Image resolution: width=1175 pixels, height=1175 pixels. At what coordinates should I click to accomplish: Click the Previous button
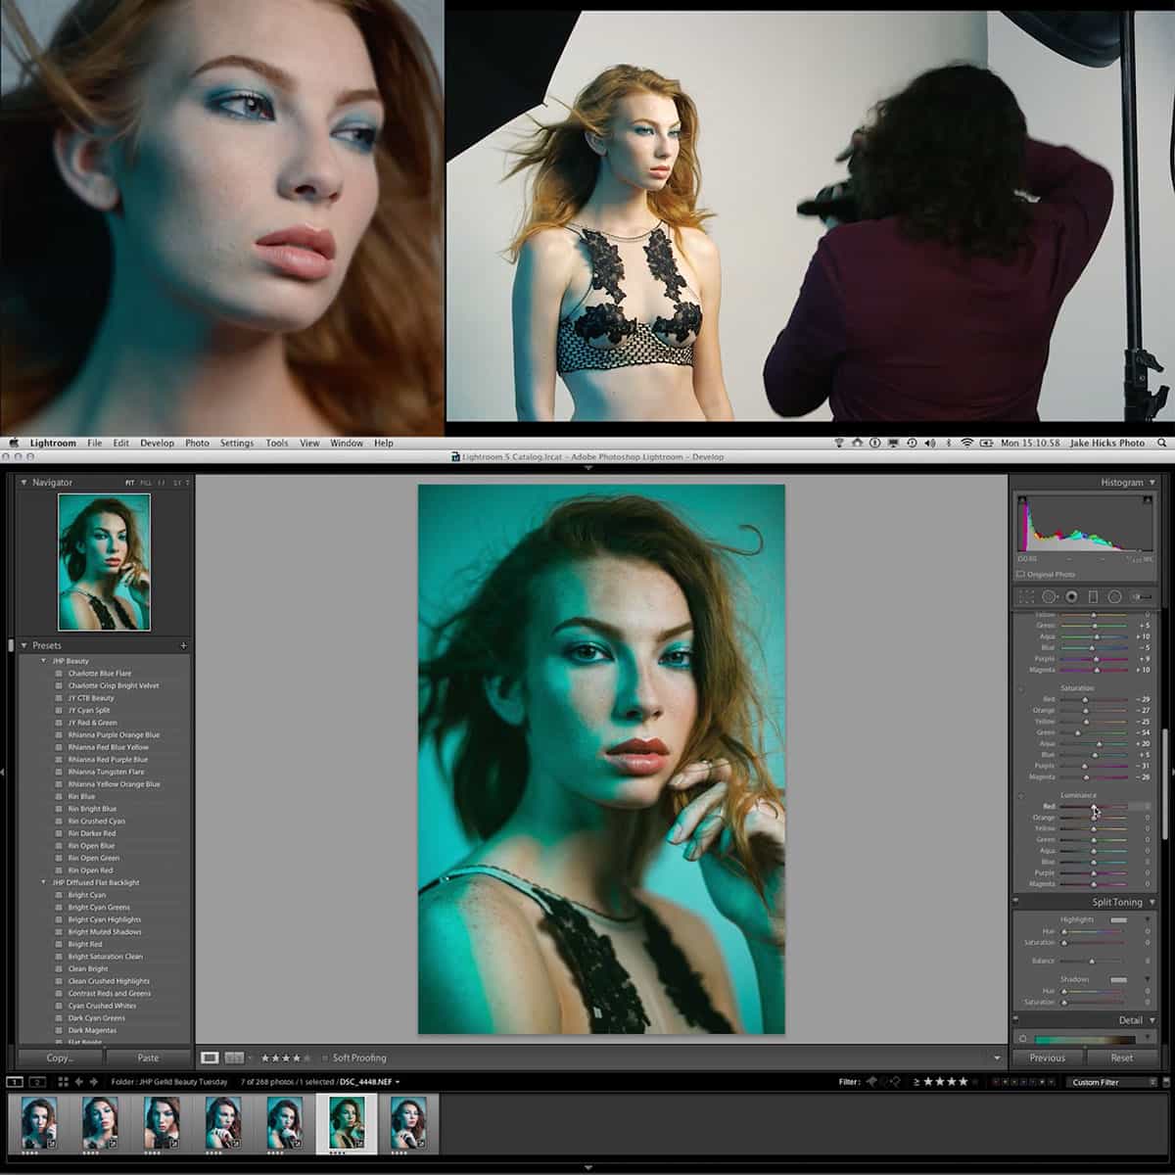[x=1047, y=1057]
